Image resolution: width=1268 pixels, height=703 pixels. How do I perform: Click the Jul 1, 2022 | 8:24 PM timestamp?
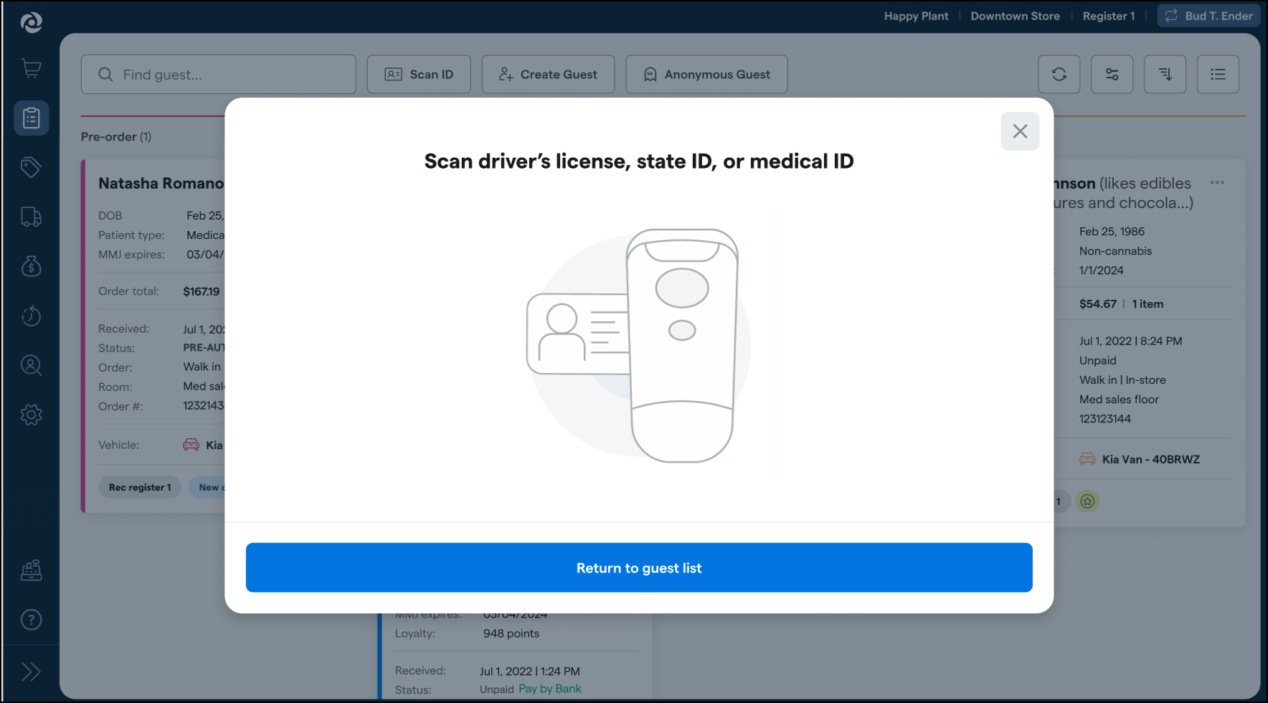[x=1130, y=341]
